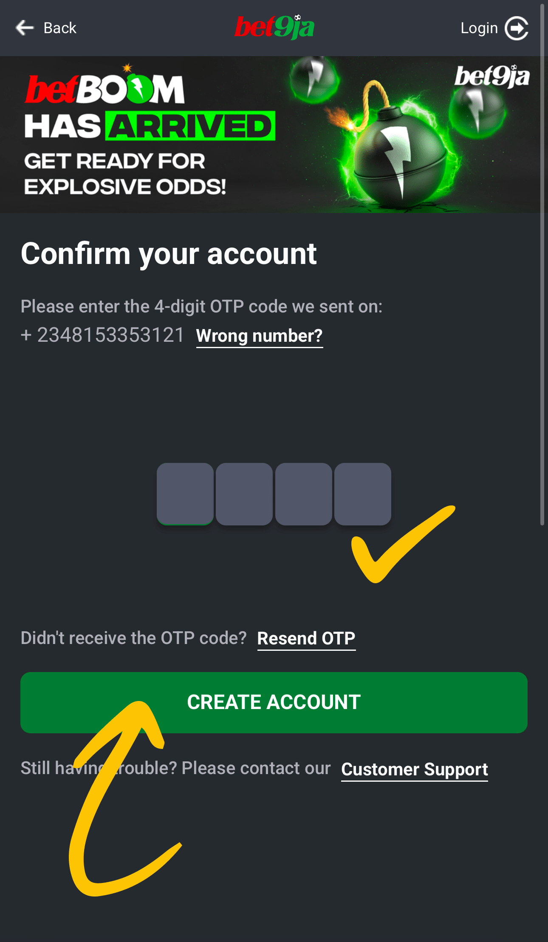Screen dimensions: 548x942
Task: Click the Resend OTP link
Action: click(x=306, y=638)
